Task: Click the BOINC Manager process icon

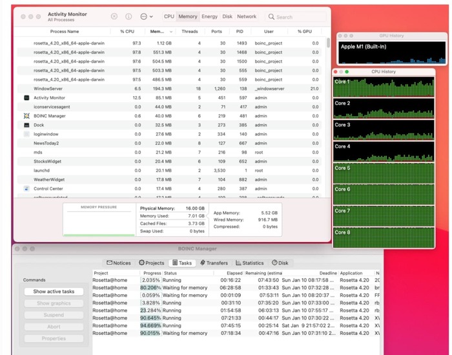Action: coord(26,116)
